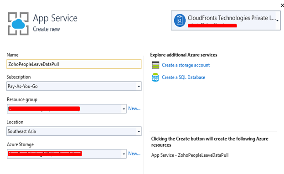Click New link beside Azure Storage
The width and height of the screenshot is (284, 174).
(x=134, y=154)
